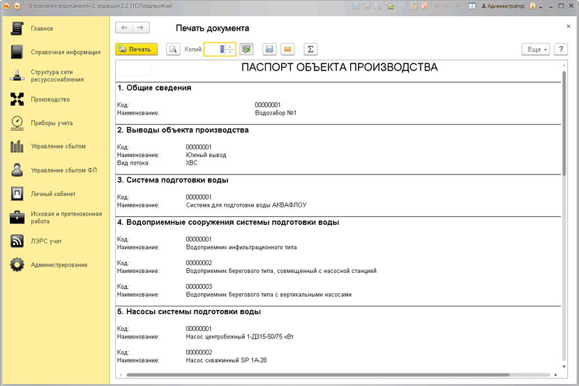This screenshot has width=579, height=386.
Task: Navigate back with the left arrow button
Action: pyautogui.click(x=124, y=28)
